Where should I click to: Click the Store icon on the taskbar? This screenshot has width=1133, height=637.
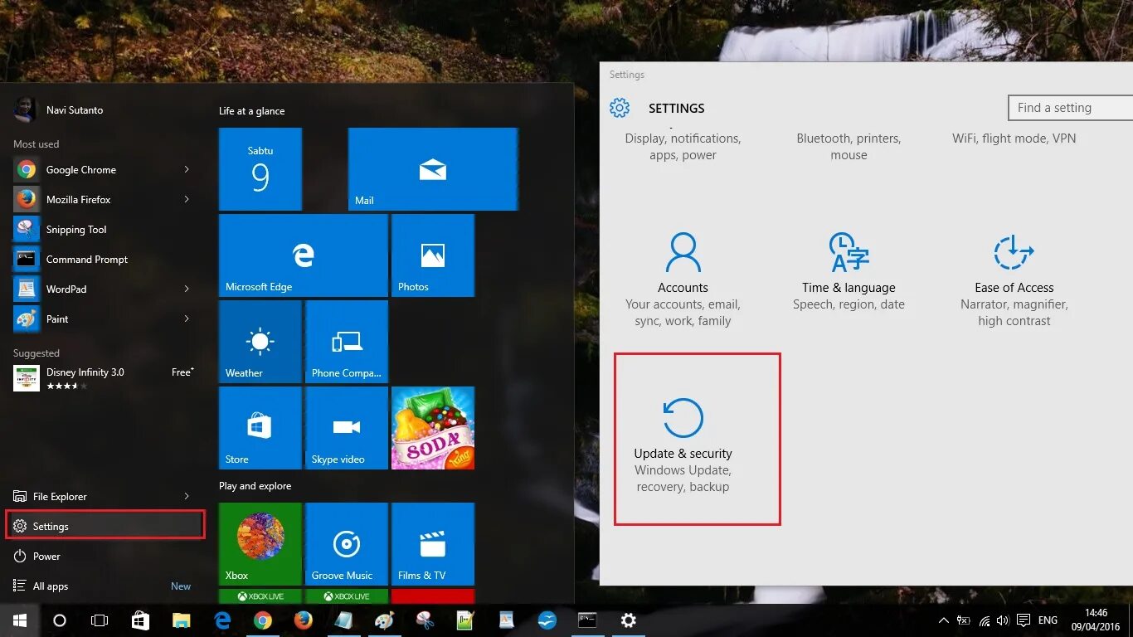tap(141, 620)
